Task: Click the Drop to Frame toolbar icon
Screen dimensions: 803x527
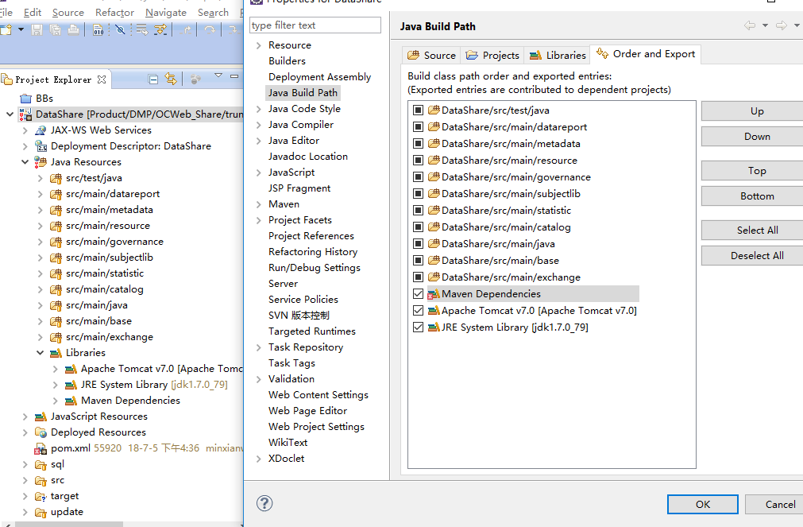Action: 142,30
